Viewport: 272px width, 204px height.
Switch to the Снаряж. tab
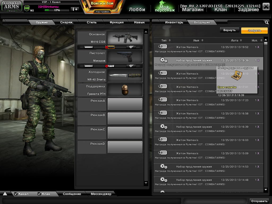tap(67, 22)
